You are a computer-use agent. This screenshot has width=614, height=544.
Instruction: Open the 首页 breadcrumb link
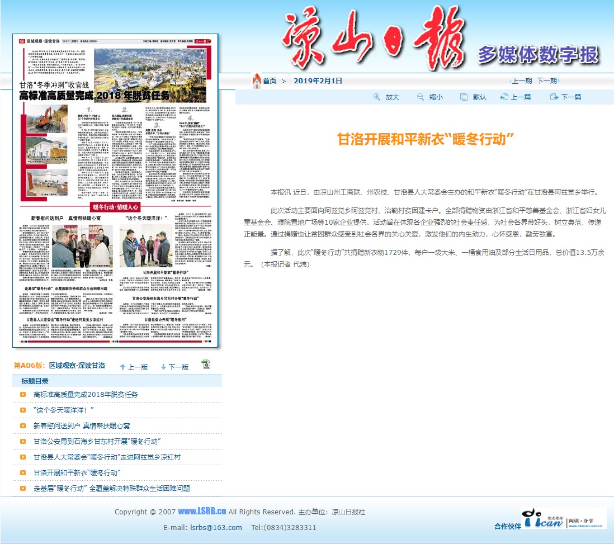click(x=270, y=81)
